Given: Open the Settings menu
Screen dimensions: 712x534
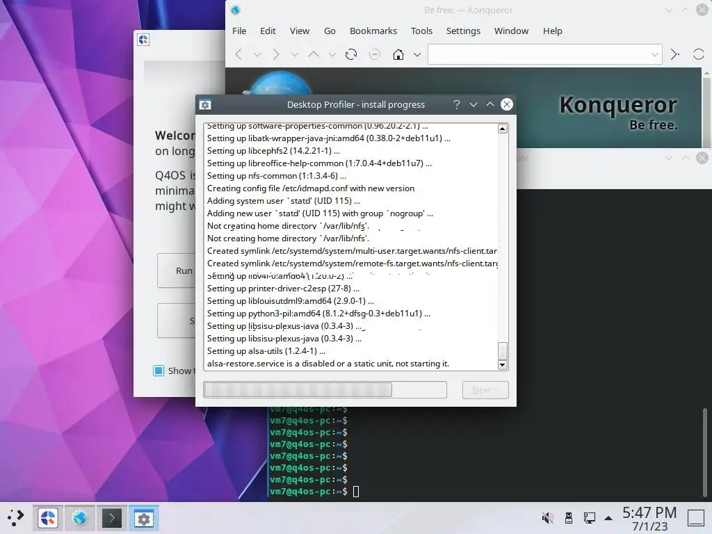Looking at the screenshot, I should (x=463, y=31).
